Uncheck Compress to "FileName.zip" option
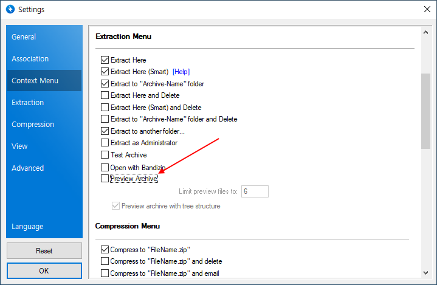Screen dimensions: 437x285 tap(105, 250)
